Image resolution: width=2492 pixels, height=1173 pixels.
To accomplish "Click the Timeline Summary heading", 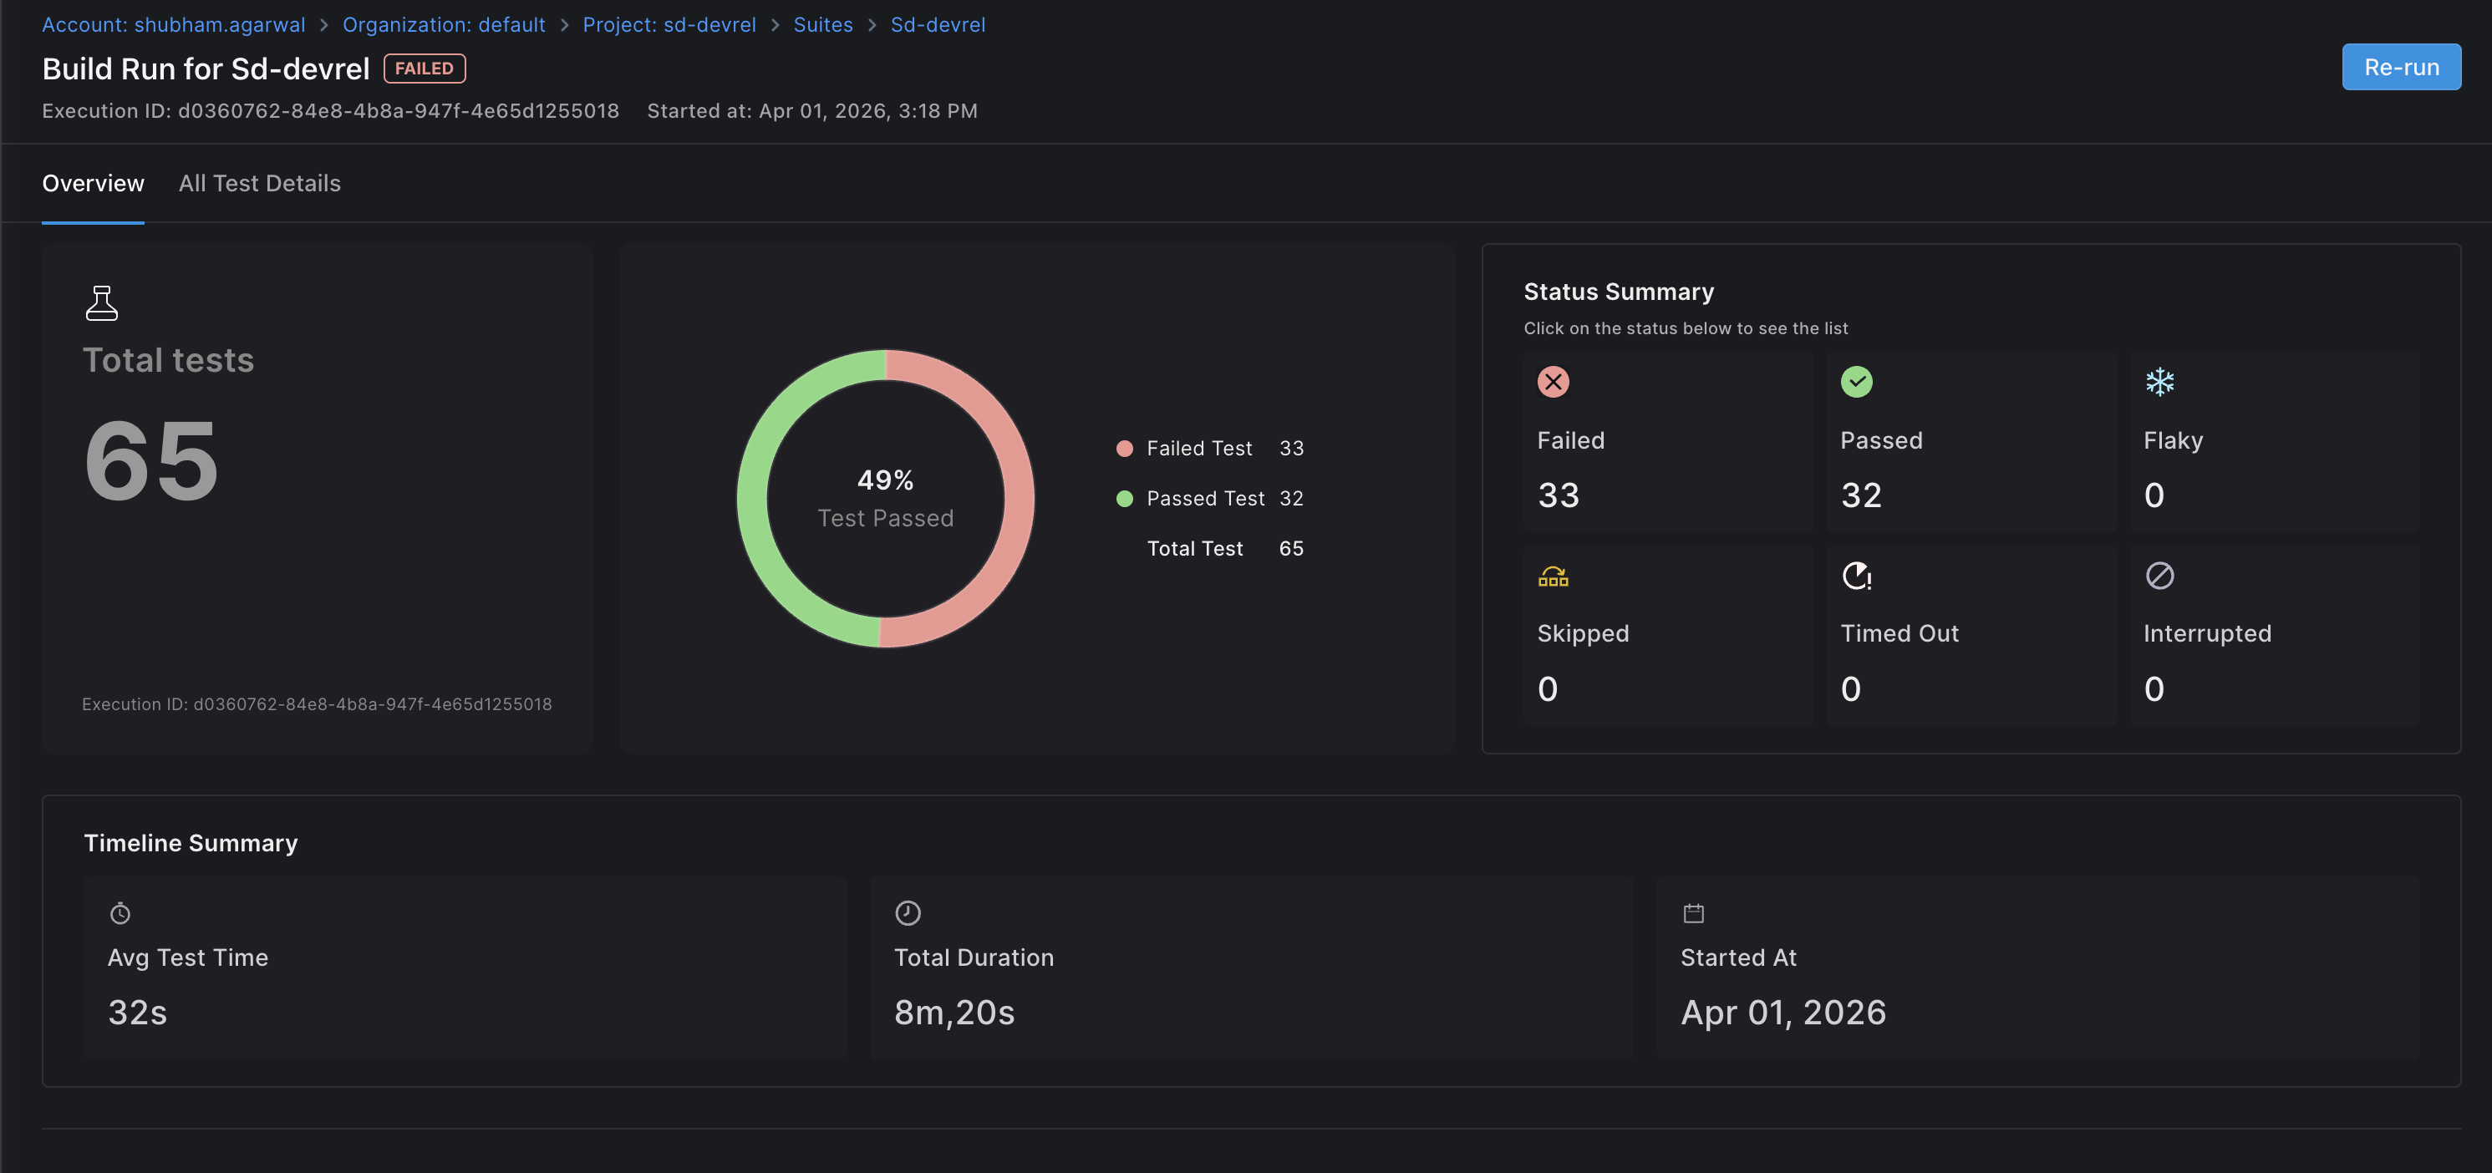I will 191,843.
